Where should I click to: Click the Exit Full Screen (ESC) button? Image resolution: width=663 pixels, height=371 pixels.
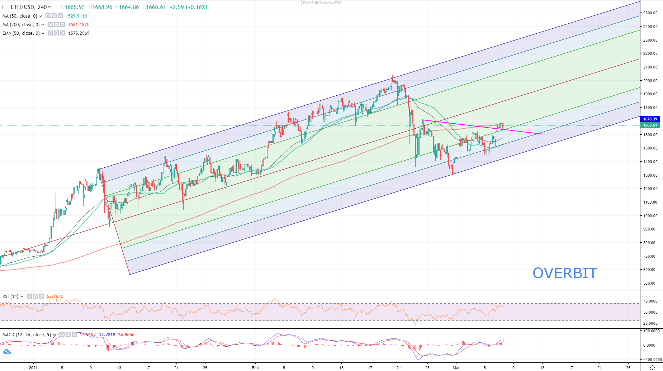[323, 3]
